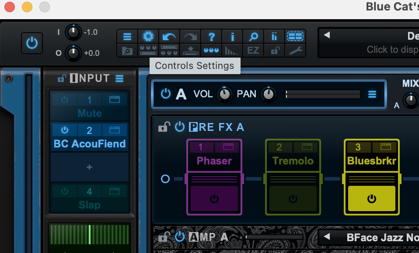Screen dimensions: 419x253
Task: Click slot number 2 of BC AcouFiend
Action: coord(89,130)
